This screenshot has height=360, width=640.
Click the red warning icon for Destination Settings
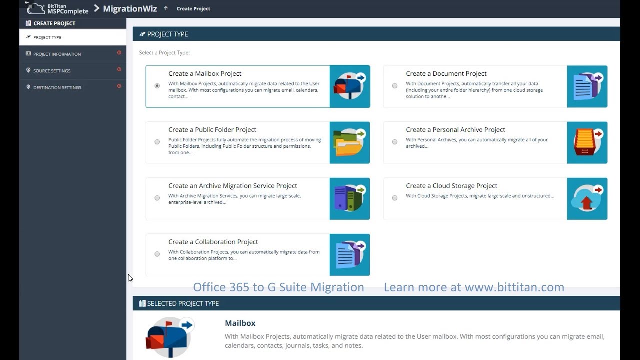click(119, 86)
